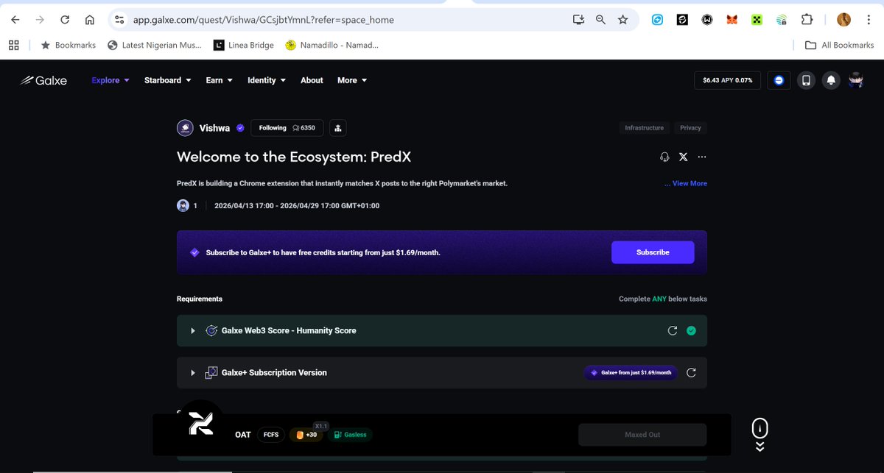Open the apps grid in bookmarks bar

coord(13,45)
